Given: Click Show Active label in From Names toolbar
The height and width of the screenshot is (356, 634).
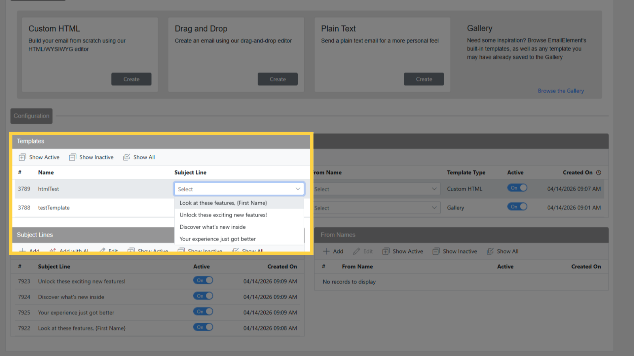Looking at the screenshot, I should click(408, 251).
